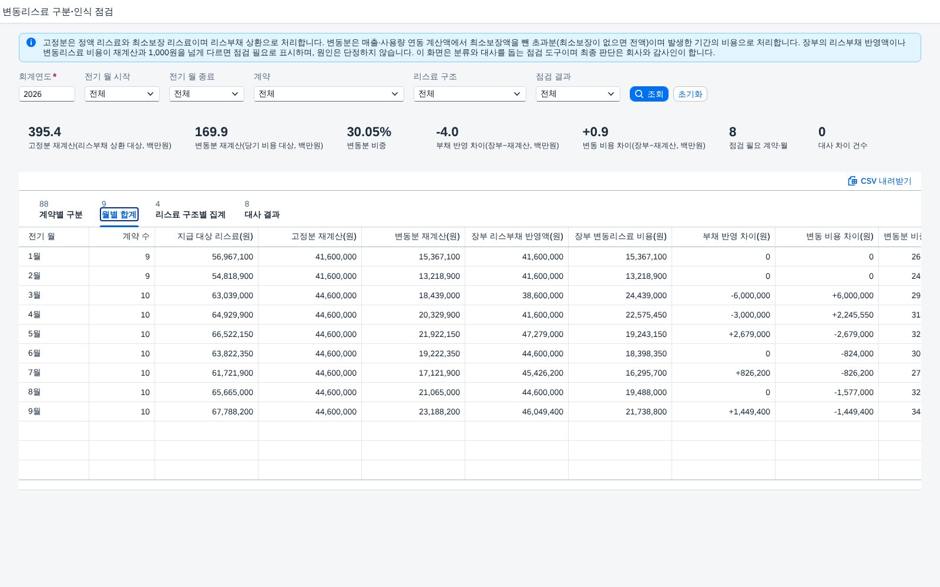The image size is (940, 587).
Task: Click the 회계연도 input field showing 2026
Action: click(47, 94)
